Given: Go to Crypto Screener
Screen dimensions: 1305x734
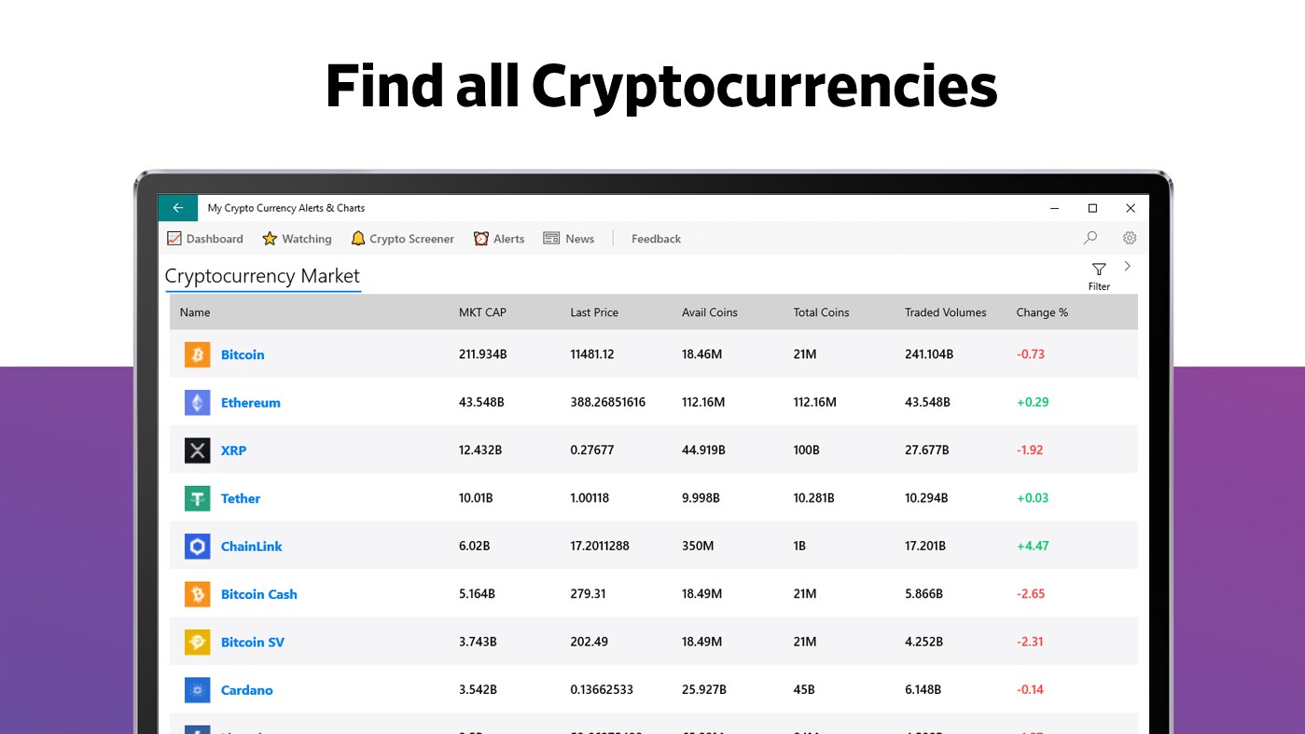Looking at the screenshot, I should (402, 239).
